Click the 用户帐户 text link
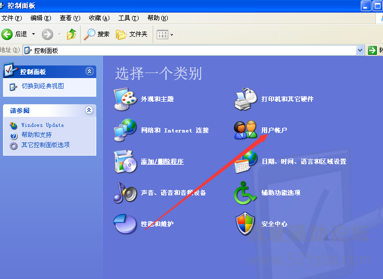The height and width of the screenshot is (279, 383). coord(274,130)
